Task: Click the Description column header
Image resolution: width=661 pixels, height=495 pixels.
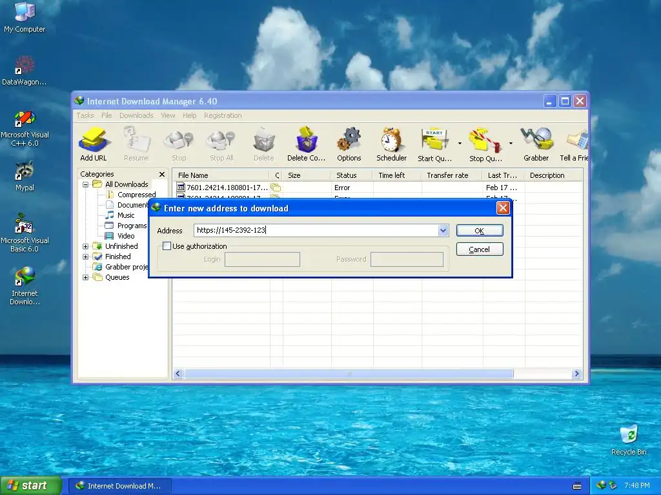Action: click(x=553, y=175)
